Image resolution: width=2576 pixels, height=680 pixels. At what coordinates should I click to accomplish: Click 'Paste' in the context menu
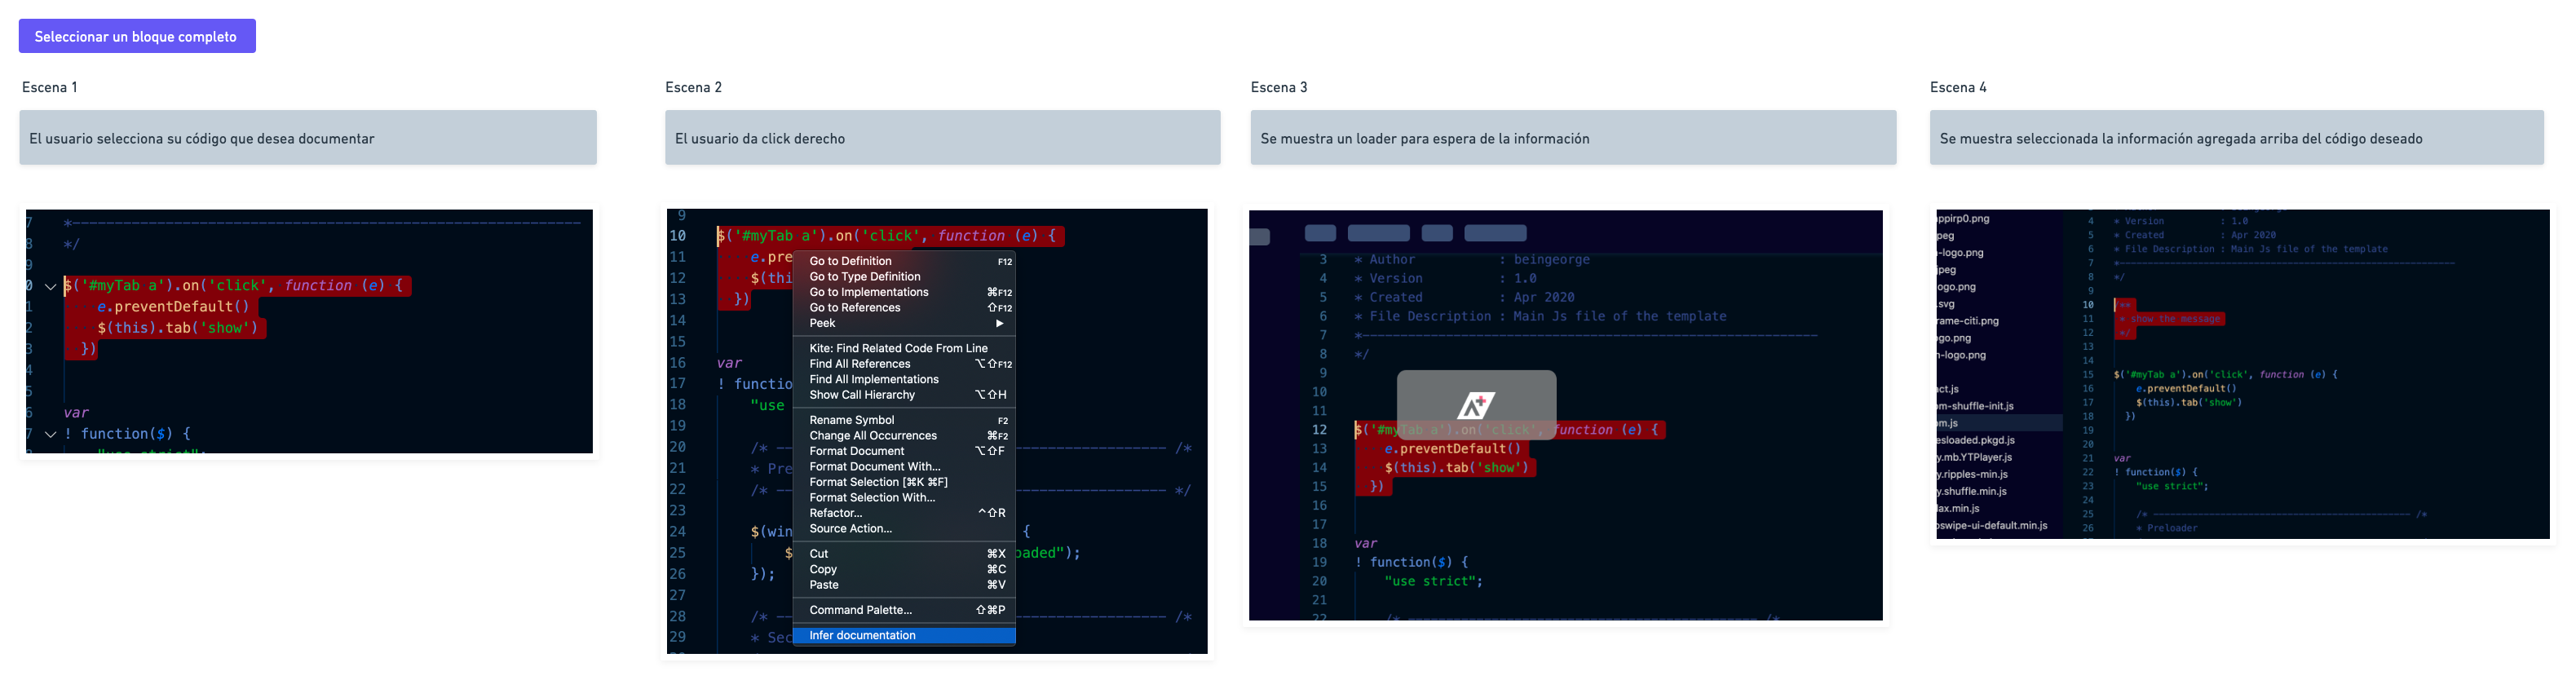click(x=904, y=585)
